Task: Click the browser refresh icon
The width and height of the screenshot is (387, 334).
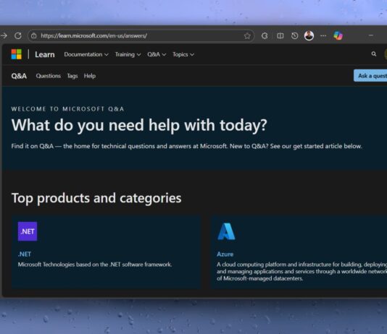Action: [x=18, y=36]
